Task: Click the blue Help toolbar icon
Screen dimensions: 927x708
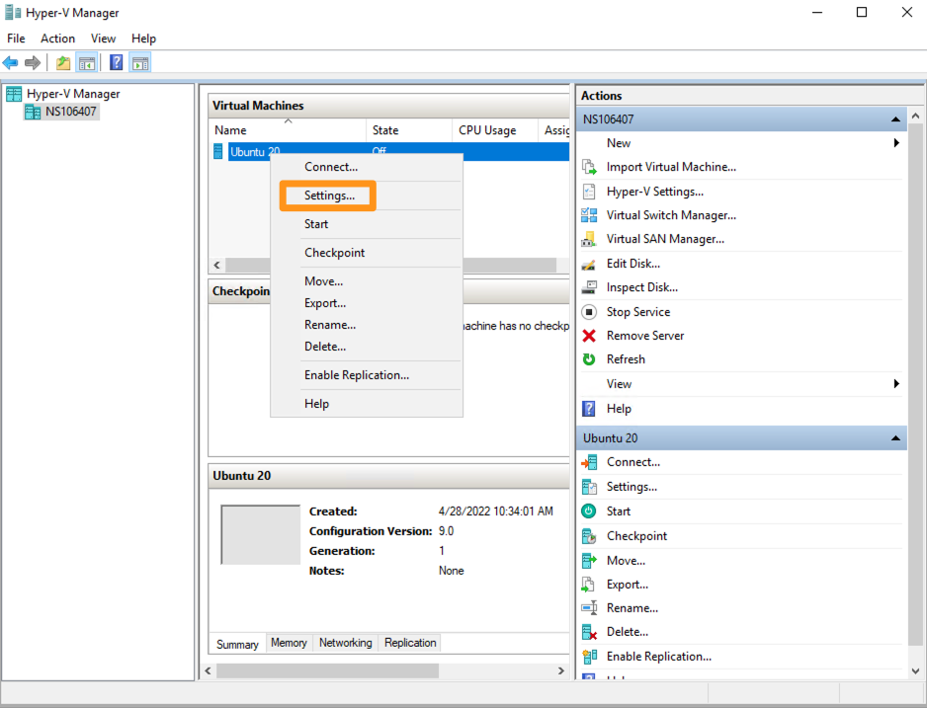Action: coord(117,63)
